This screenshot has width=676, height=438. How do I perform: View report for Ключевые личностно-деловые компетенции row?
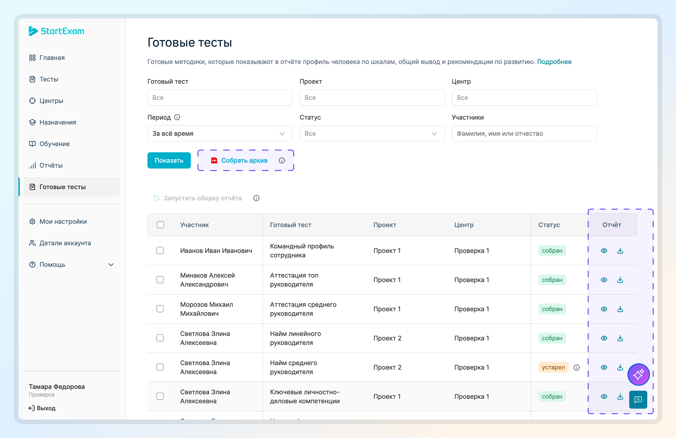click(604, 397)
